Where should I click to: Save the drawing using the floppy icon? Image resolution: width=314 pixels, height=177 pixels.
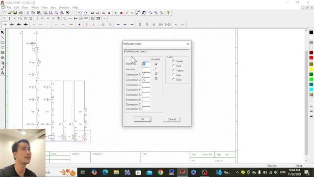15,13
